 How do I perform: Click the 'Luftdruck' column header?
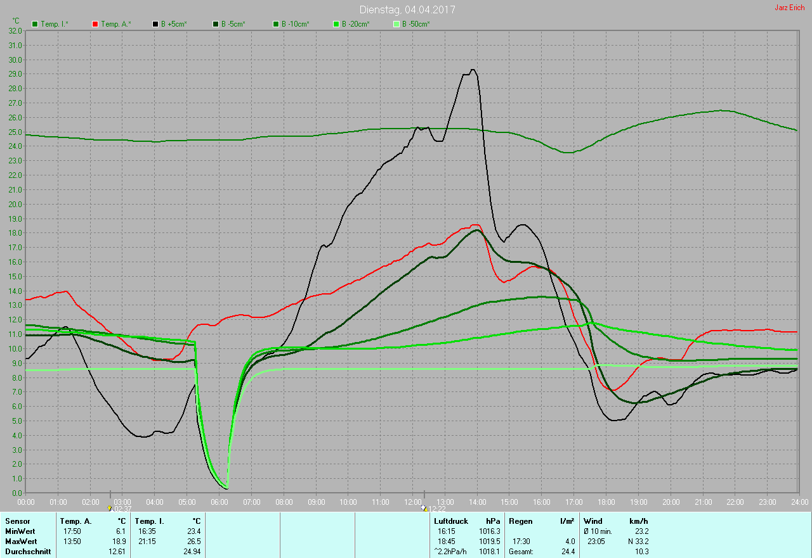451,521
